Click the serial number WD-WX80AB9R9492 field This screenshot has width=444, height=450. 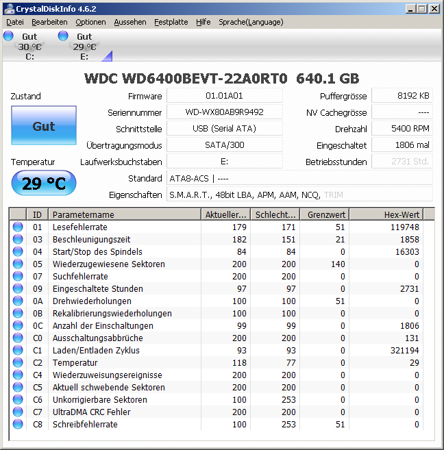tap(225, 112)
